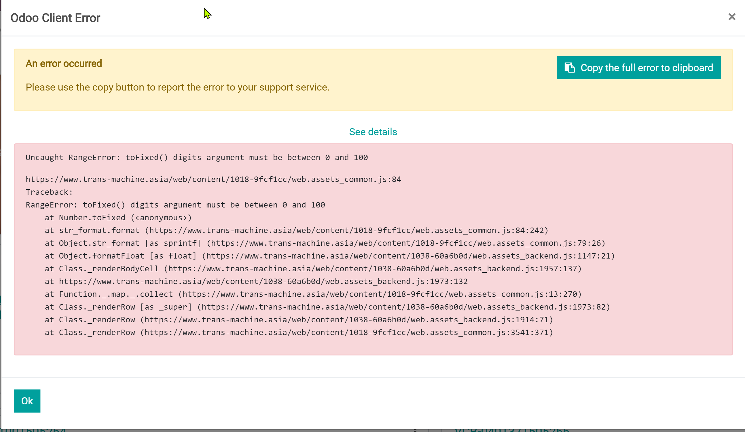Select the 'RangeError: toFixed() digits argument' traceback line
The height and width of the screenshot is (432, 745).
(176, 205)
